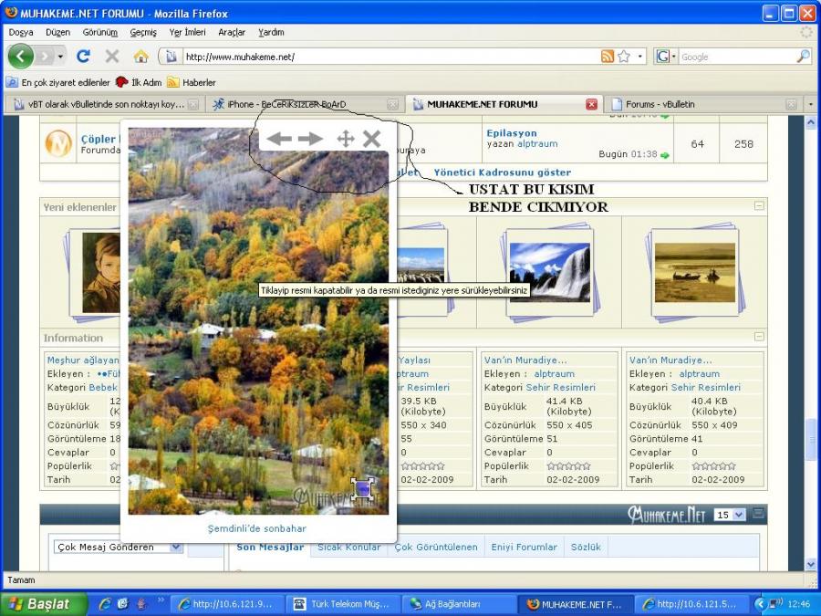The width and height of the screenshot is (821, 616).
Task: Open the Dosya menu
Action: [21, 32]
